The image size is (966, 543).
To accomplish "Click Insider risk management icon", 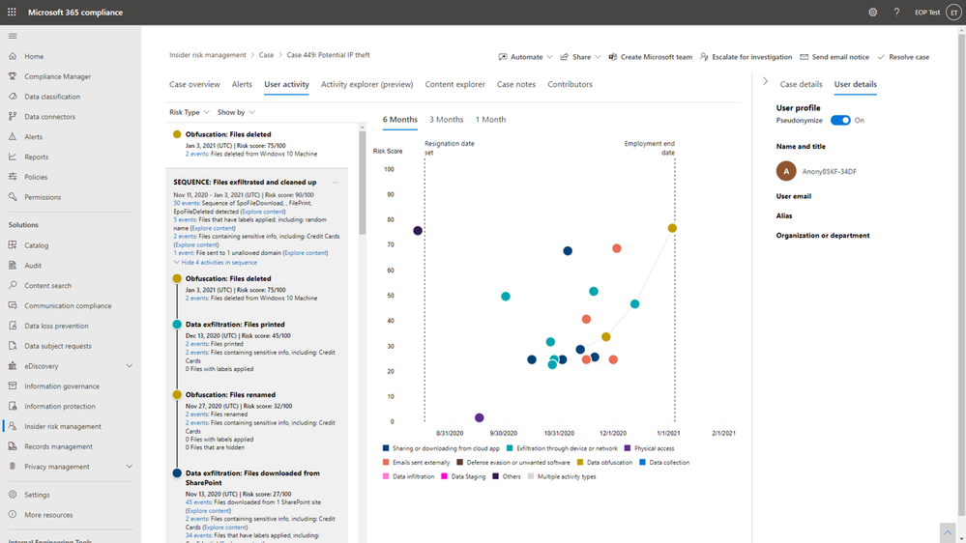I will pos(13,426).
